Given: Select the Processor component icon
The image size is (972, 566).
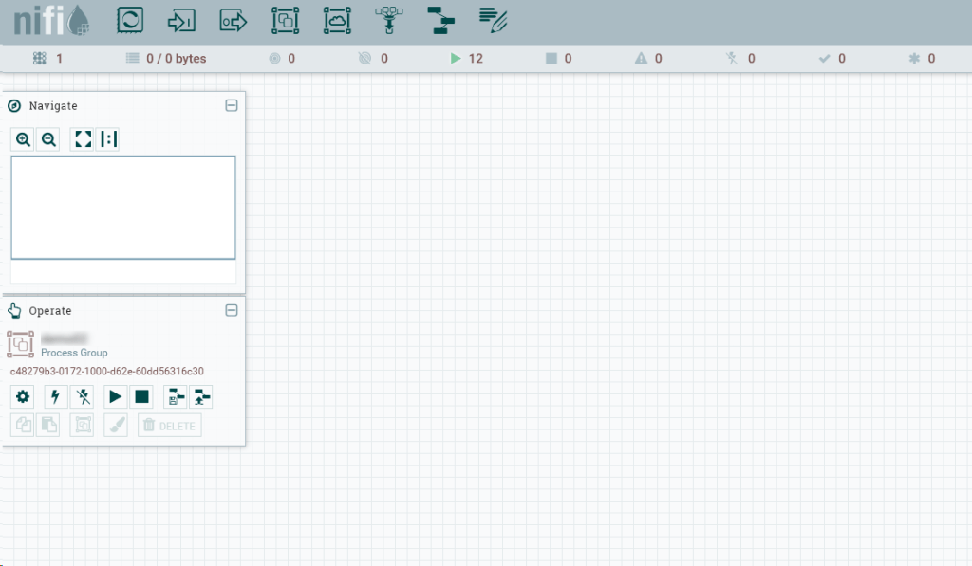Looking at the screenshot, I should point(130,20).
